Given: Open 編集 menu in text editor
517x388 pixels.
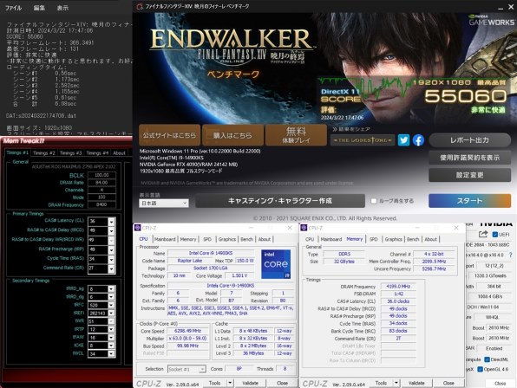Looking at the screenshot, I should point(39,8).
